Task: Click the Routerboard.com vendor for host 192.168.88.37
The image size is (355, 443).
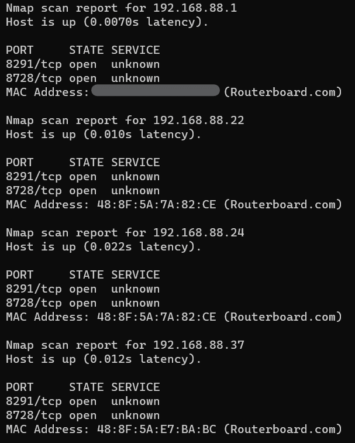Action: (x=283, y=430)
